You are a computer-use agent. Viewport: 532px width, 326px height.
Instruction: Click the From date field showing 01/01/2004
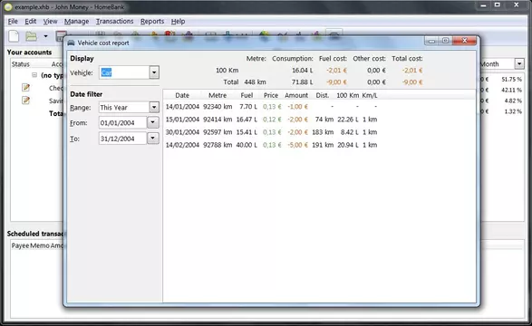coord(122,122)
